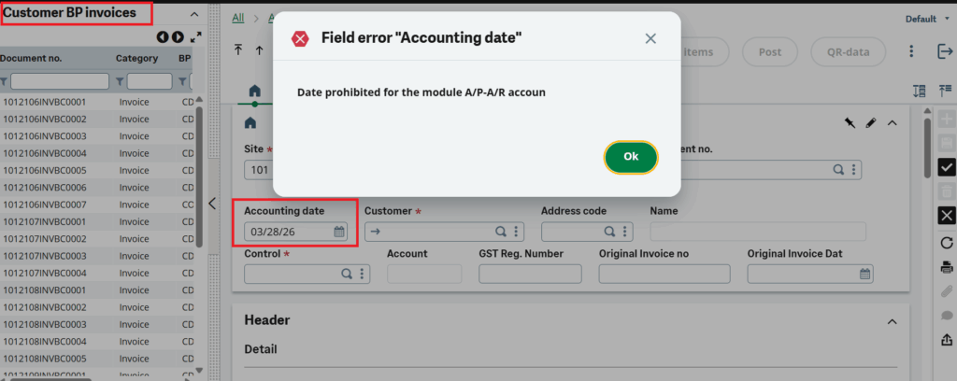This screenshot has width=957, height=381.
Task: Collapse the Customer BP invoices panel
Action: (193, 14)
